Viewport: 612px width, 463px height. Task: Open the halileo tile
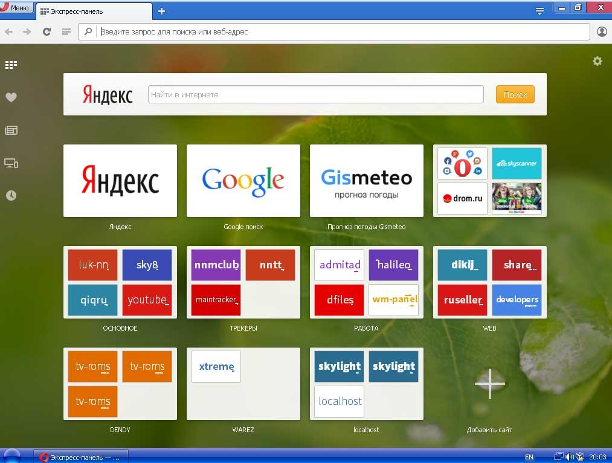393,265
